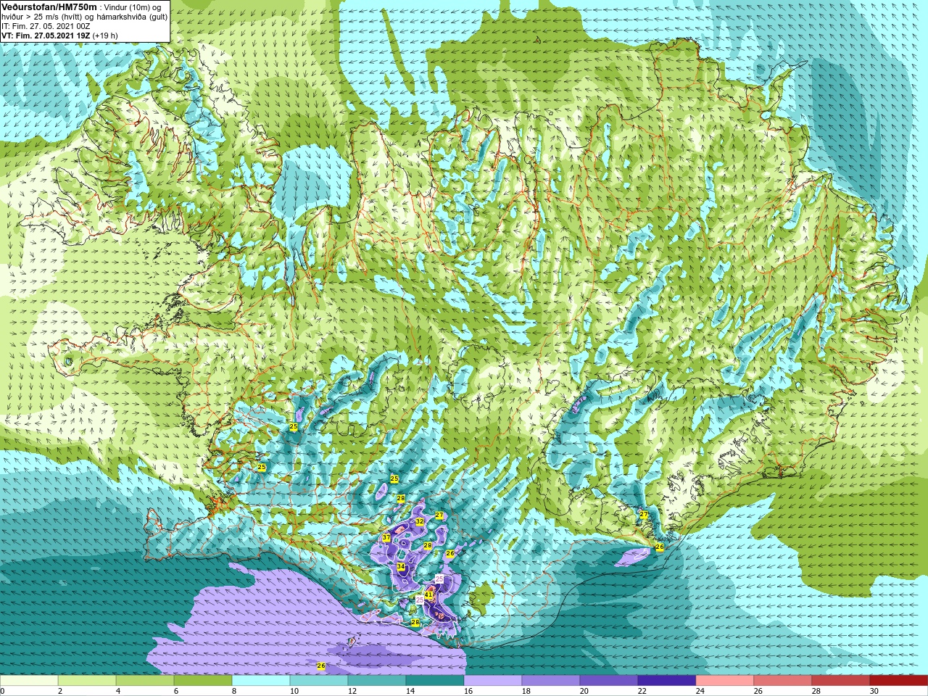Click the dark red swatch above 30 m/s
This screenshot has width=928, height=696.
899,680
